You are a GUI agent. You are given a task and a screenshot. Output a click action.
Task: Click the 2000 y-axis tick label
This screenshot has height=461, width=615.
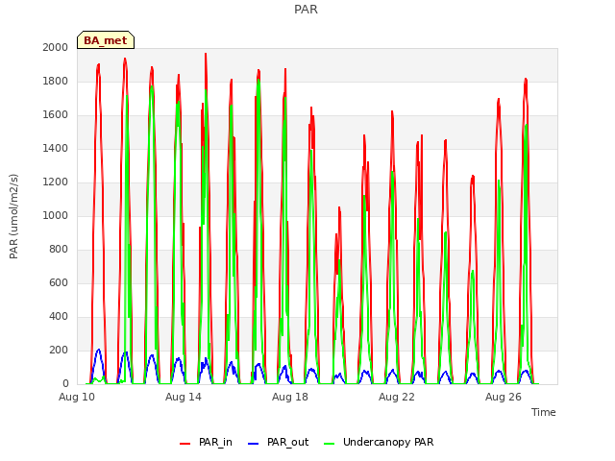56,47
